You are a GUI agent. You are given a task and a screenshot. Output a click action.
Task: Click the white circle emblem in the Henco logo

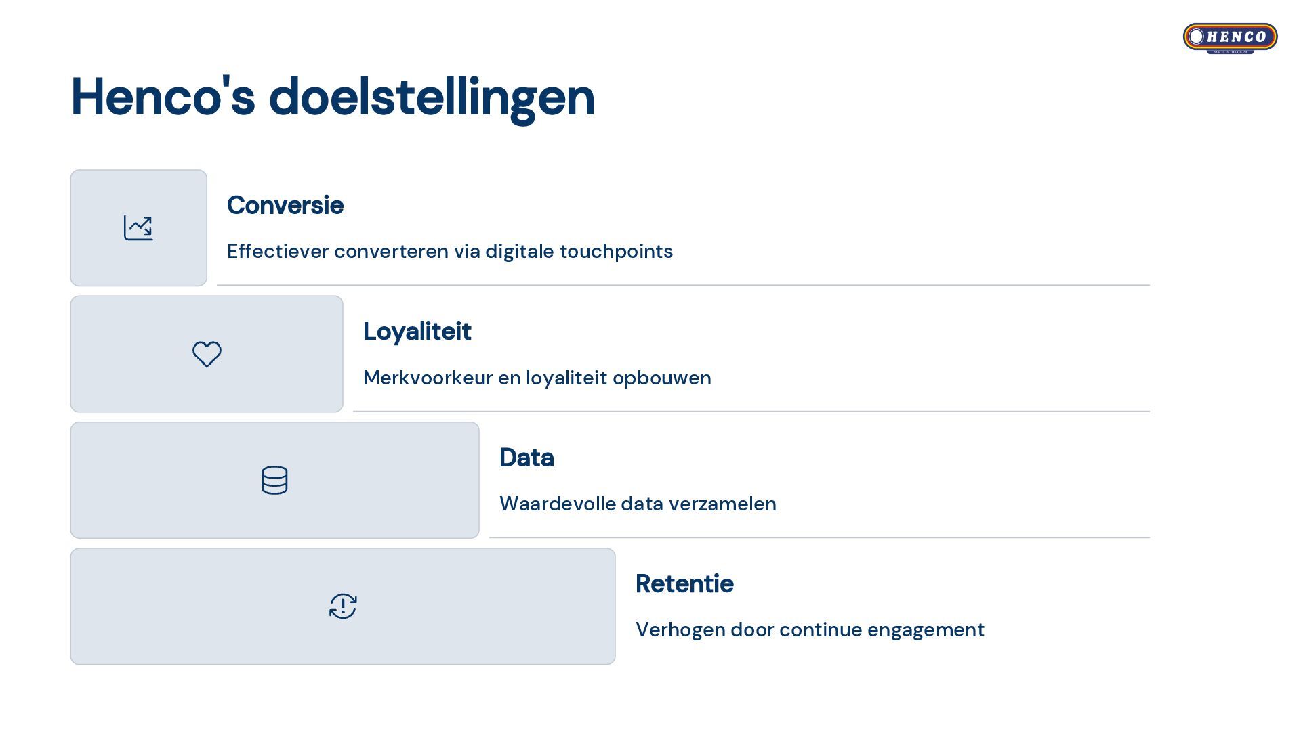(x=1197, y=37)
